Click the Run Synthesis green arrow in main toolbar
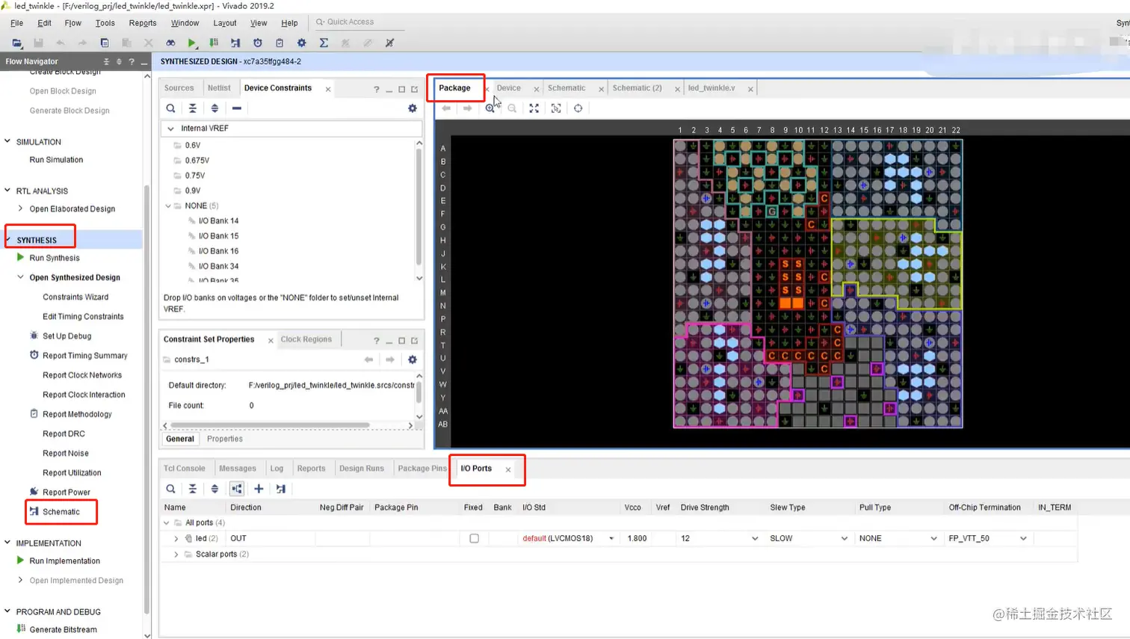 (x=192, y=43)
